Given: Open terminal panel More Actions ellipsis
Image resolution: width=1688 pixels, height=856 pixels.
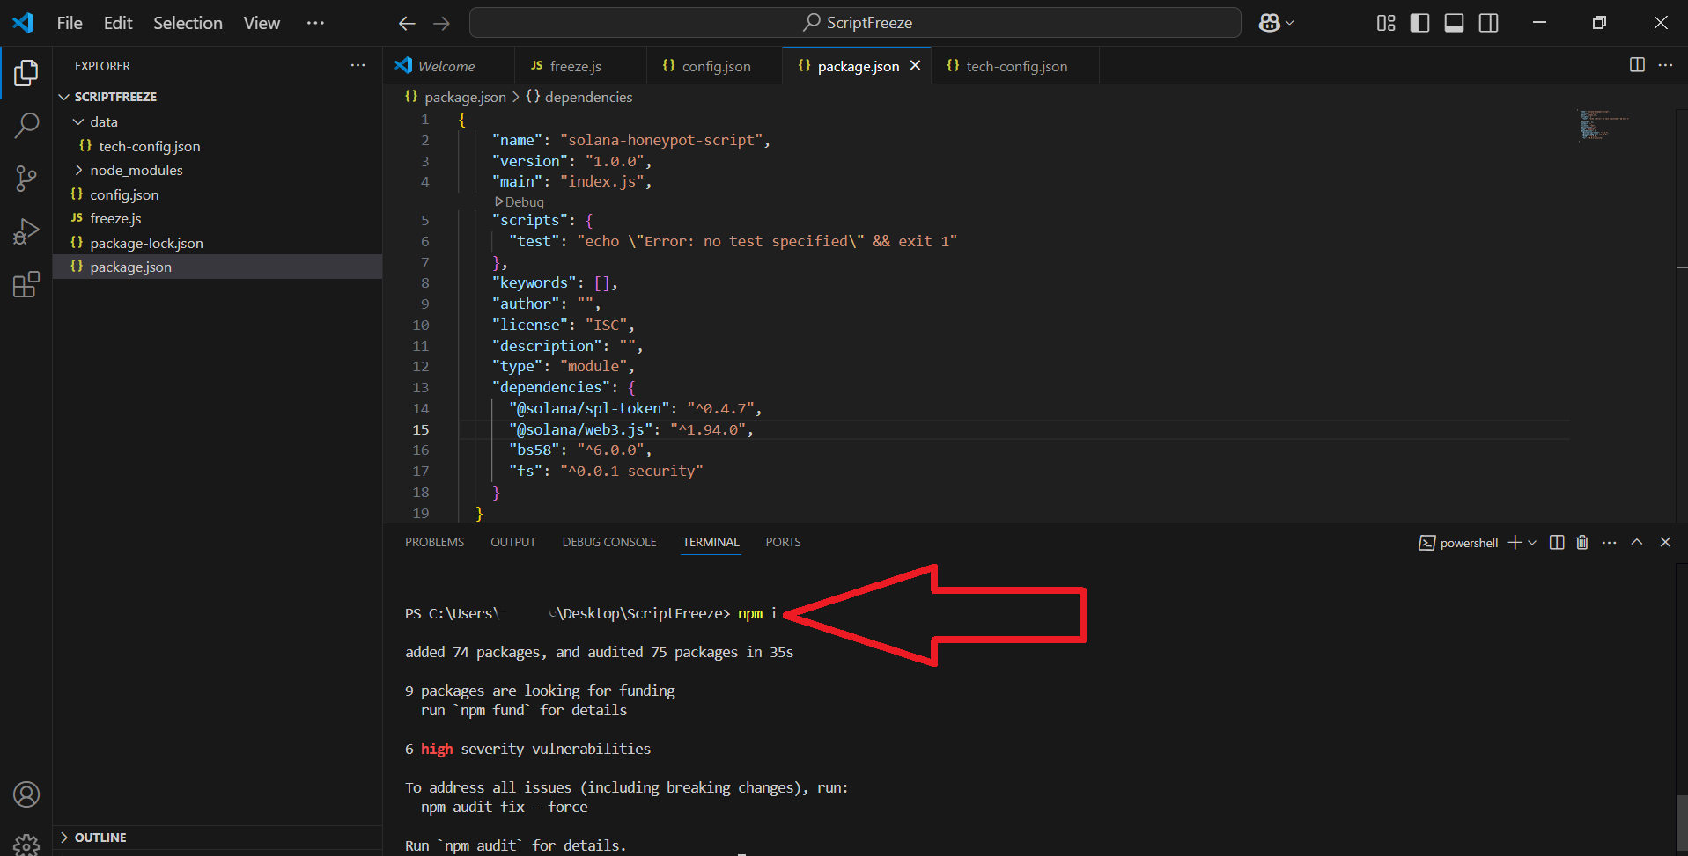Looking at the screenshot, I should click(1609, 542).
